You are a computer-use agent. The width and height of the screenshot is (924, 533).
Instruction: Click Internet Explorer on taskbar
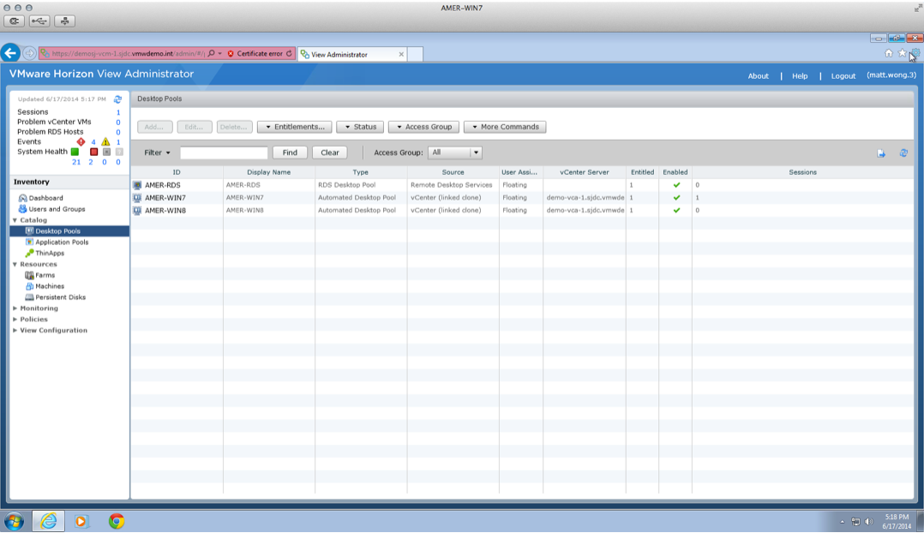[48, 521]
